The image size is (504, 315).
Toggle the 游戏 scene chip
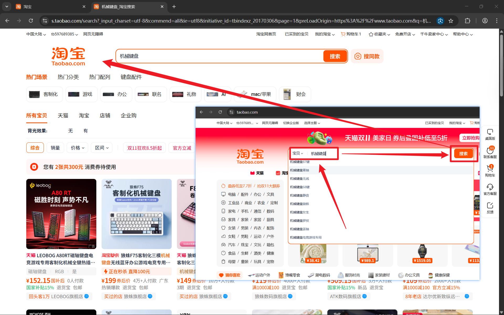point(81,94)
